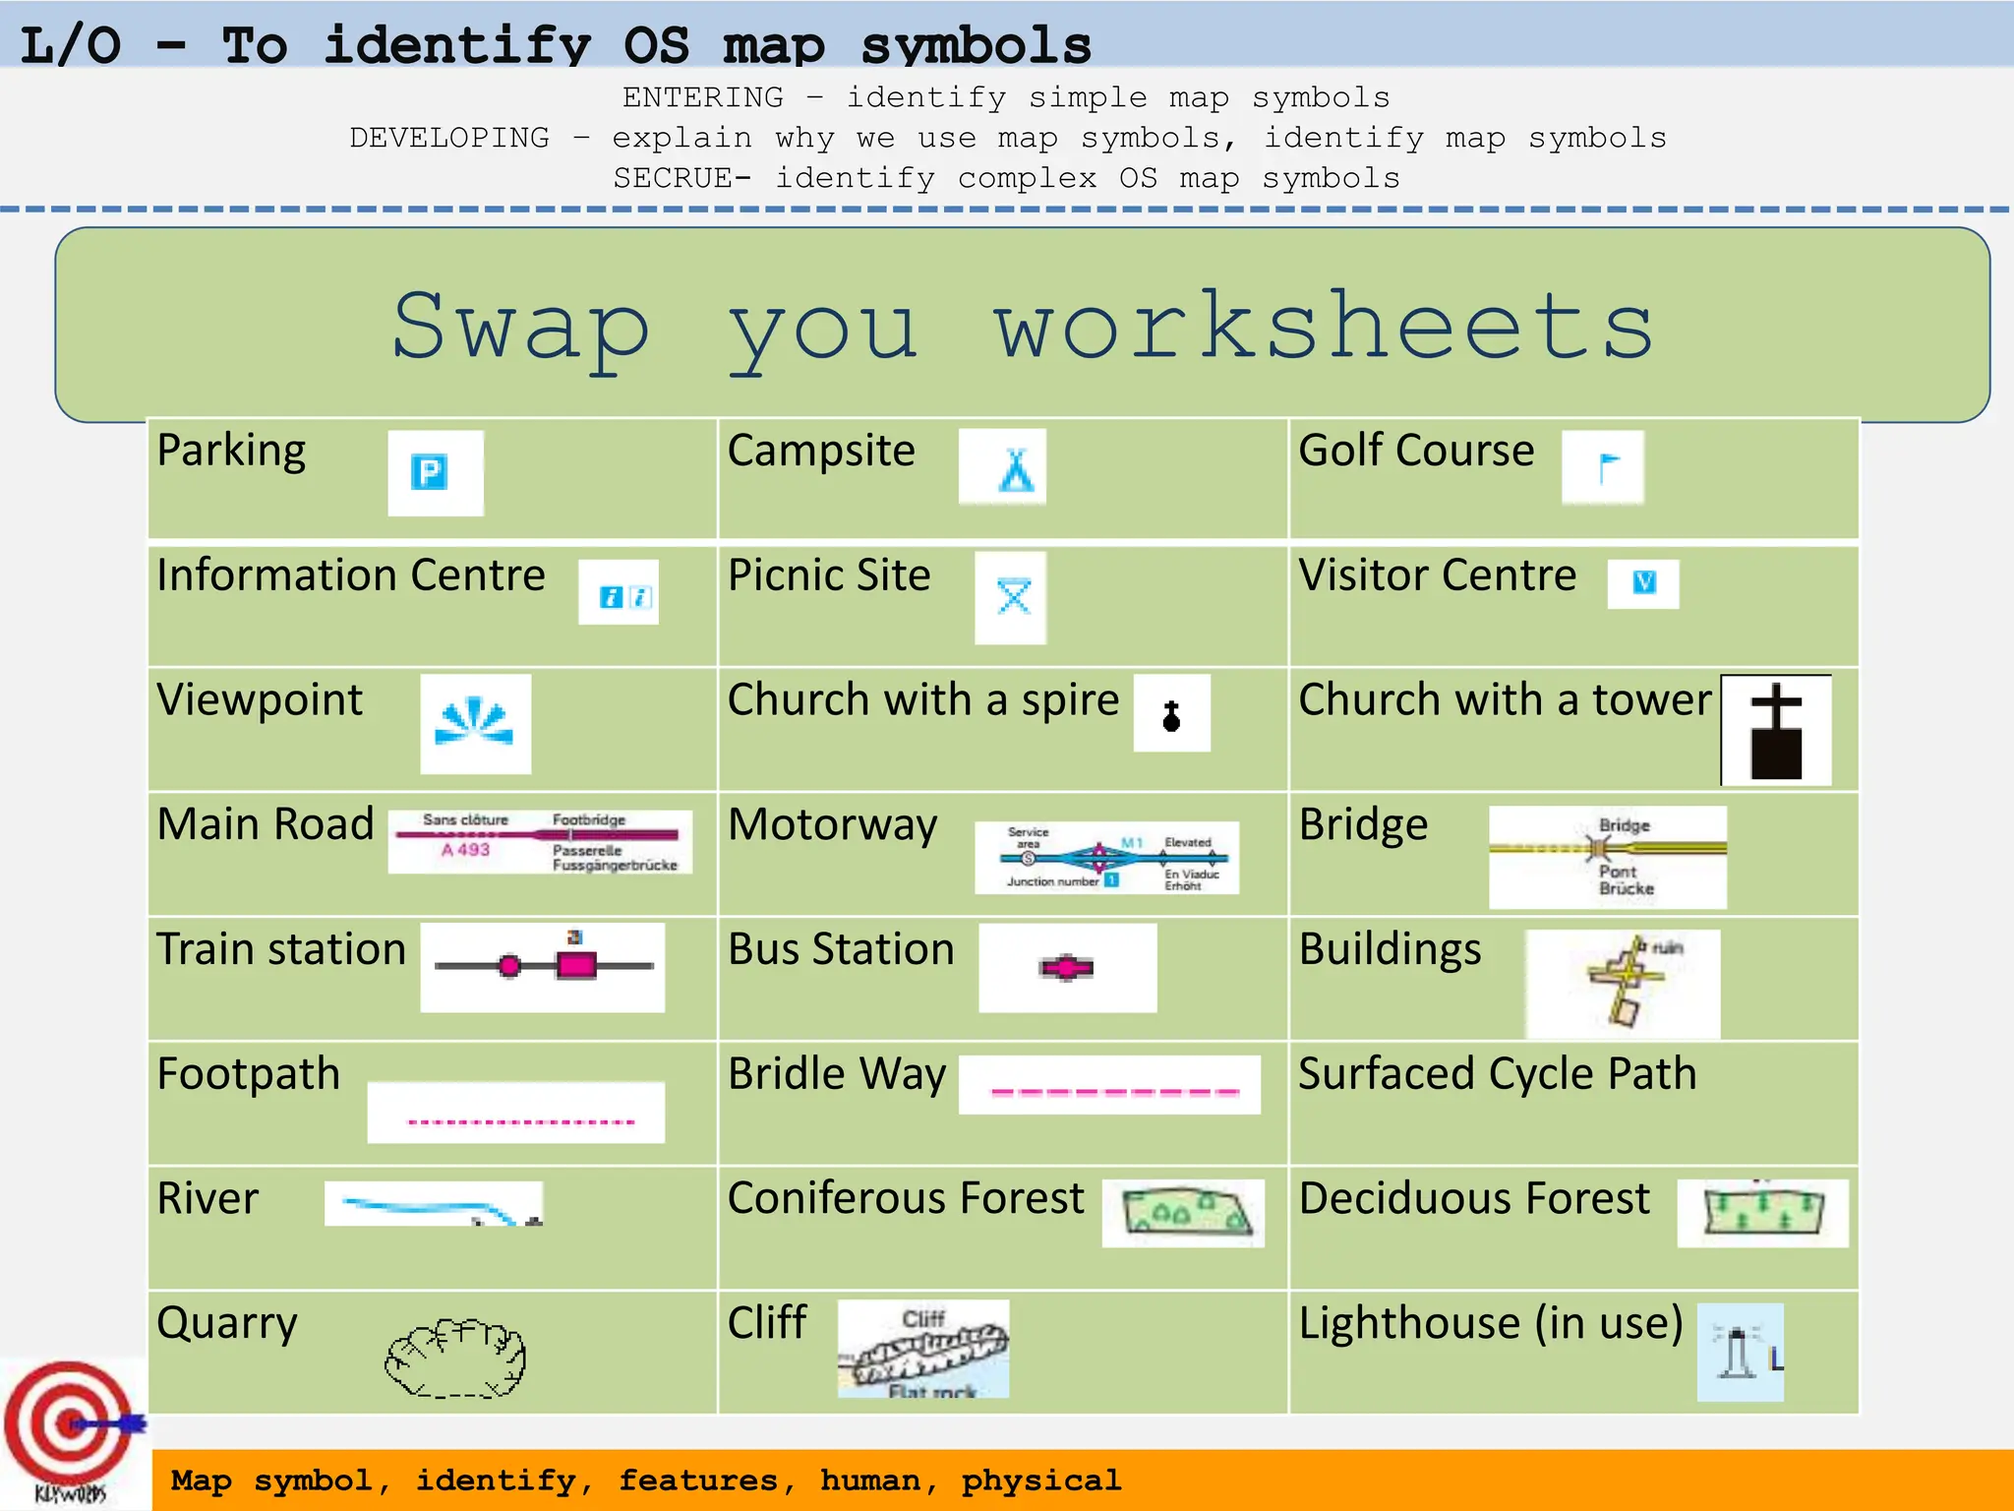Click the Lighthouse (in use) label
The width and height of the screenshot is (2014, 1511).
point(1491,1325)
